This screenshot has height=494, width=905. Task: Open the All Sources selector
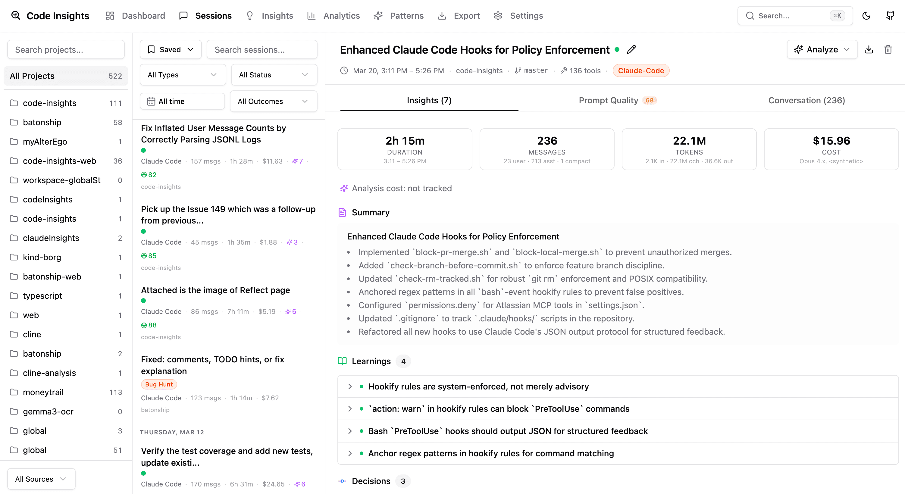[x=40, y=479]
